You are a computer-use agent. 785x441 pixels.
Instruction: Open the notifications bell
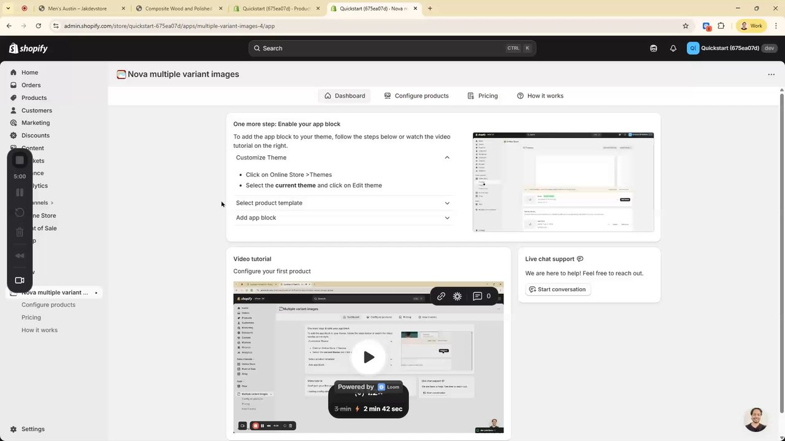(x=673, y=48)
